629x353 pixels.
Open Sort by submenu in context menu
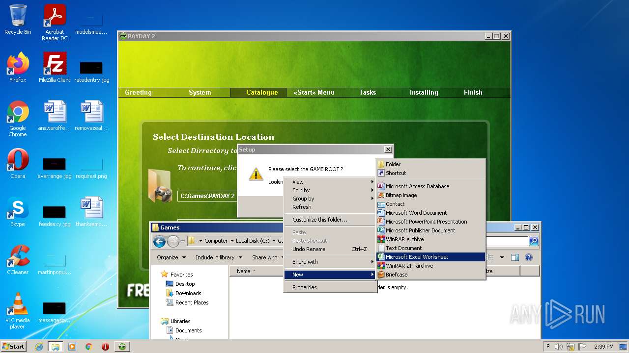330,190
